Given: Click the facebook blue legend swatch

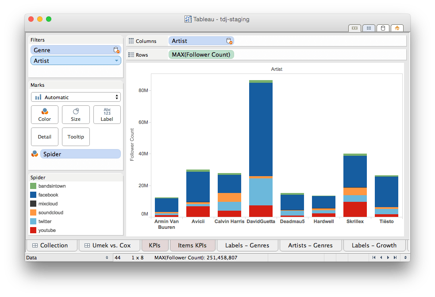Looking at the screenshot, I should click(33, 195).
